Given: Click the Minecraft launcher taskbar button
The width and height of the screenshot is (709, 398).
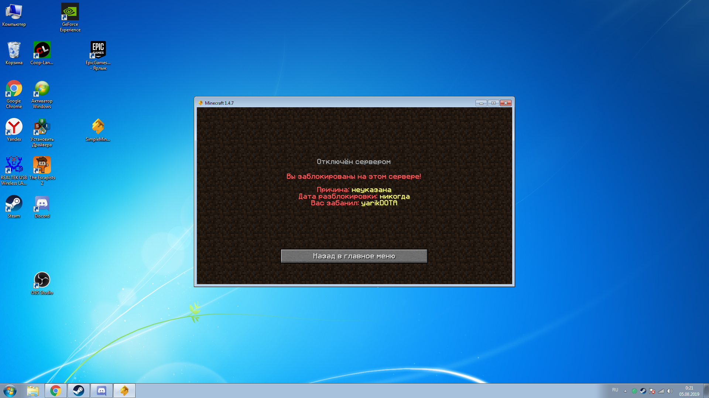Looking at the screenshot, I should (x=124, y=391).
